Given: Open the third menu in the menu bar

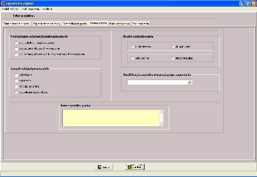Looking at the screenshot, I should (47, 9).
